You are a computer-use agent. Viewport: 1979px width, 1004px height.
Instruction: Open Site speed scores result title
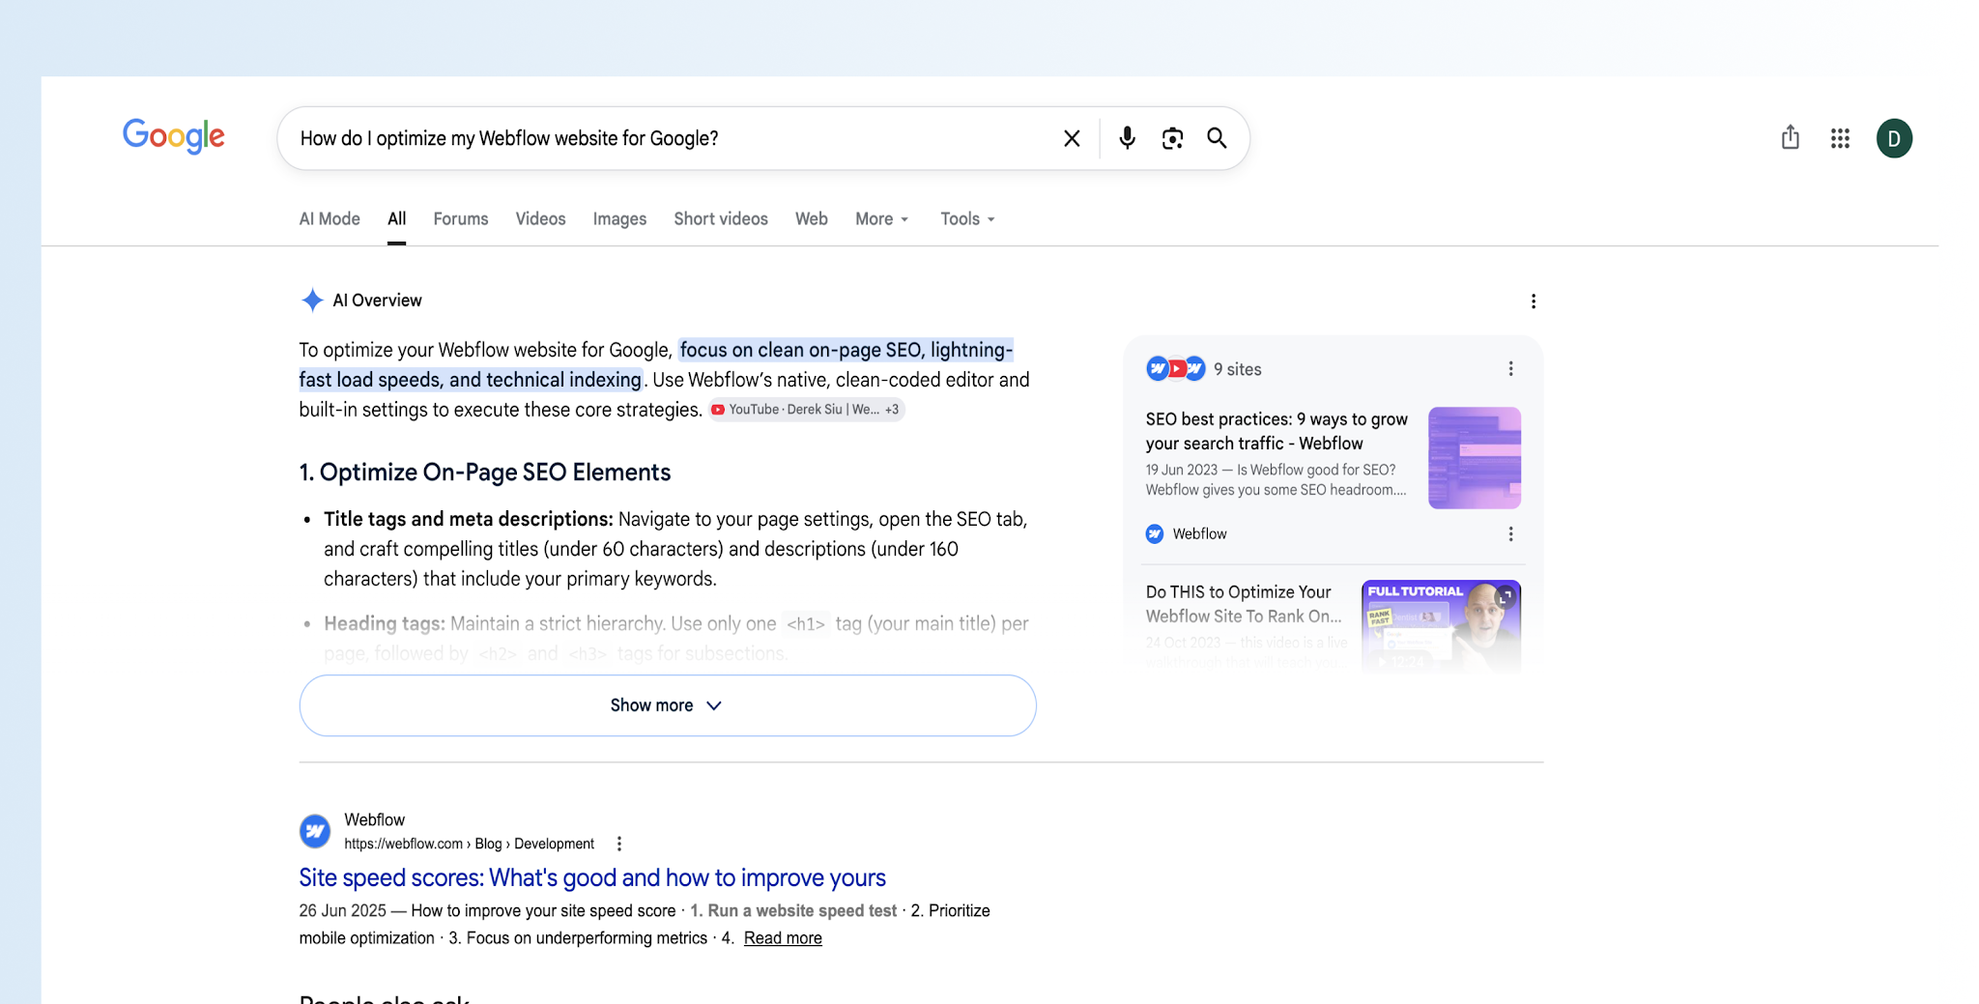tap(592, 877)
